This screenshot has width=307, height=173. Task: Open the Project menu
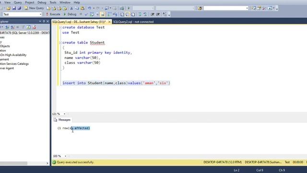point(30,2)
